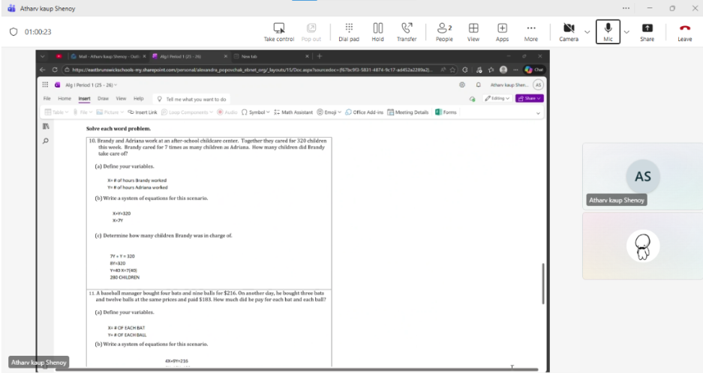The width and height of the screenshot is (703, 373).
Task: Leave the meeting
Action: (684, 32)
